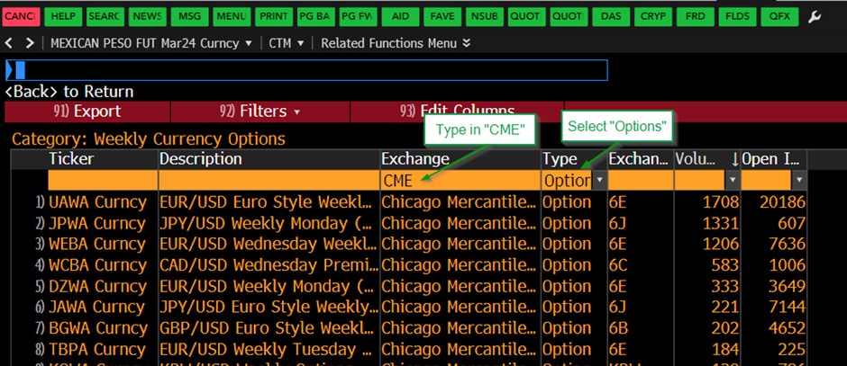This screenshot has height=366, width=847.
Task: Expand the Related Functions Menu
Action: pyautogui.click(x=396, y=43)
